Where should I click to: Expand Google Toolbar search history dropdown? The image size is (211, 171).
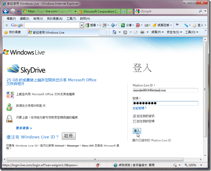point(81,25)
